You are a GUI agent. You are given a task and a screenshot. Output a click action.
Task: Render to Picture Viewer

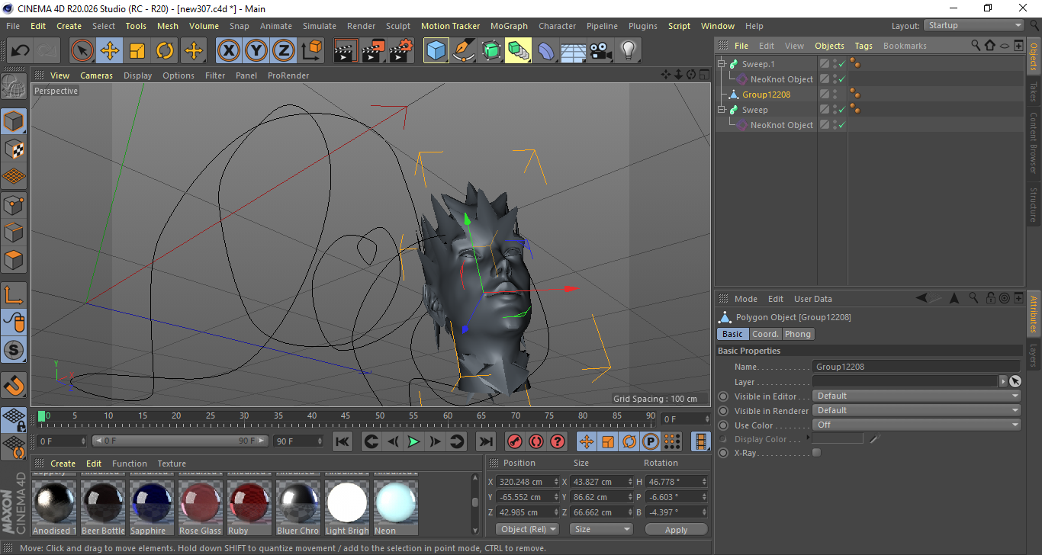coord(374,51)
